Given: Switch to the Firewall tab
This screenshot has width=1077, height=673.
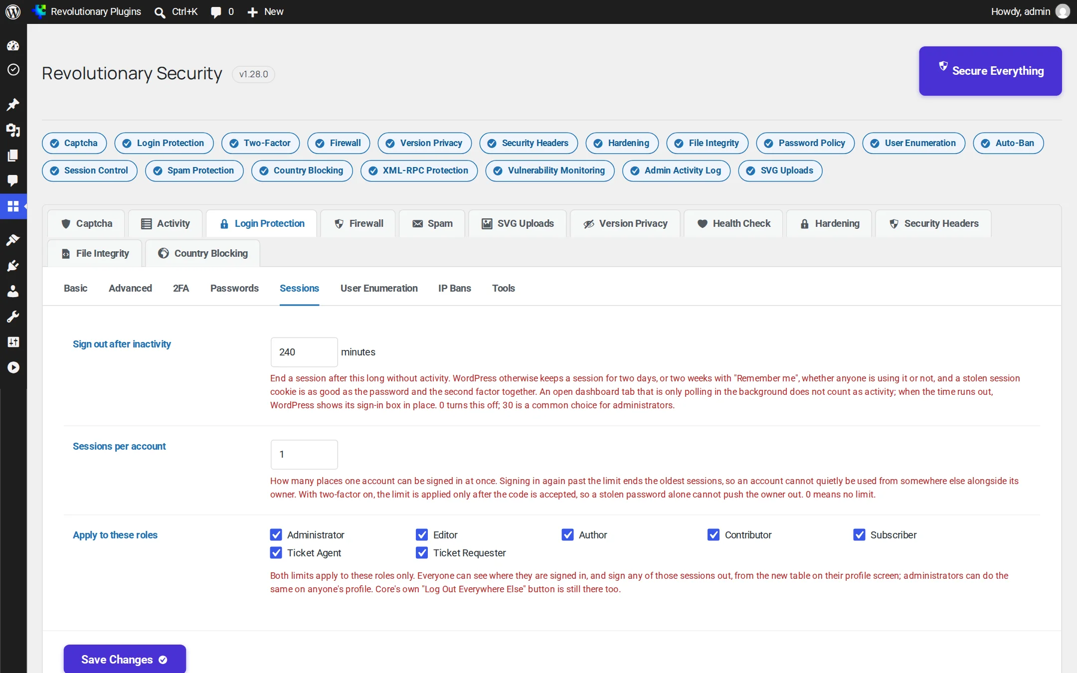Looking at the screenshot, I should click(358, 223).
